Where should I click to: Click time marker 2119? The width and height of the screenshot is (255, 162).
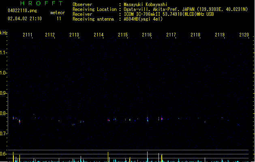tap(220, 35)
